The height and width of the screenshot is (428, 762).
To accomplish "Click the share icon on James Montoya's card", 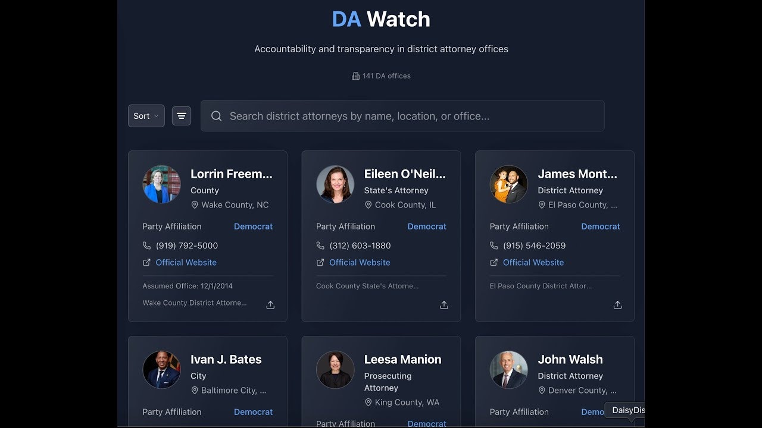I will 617,304.
